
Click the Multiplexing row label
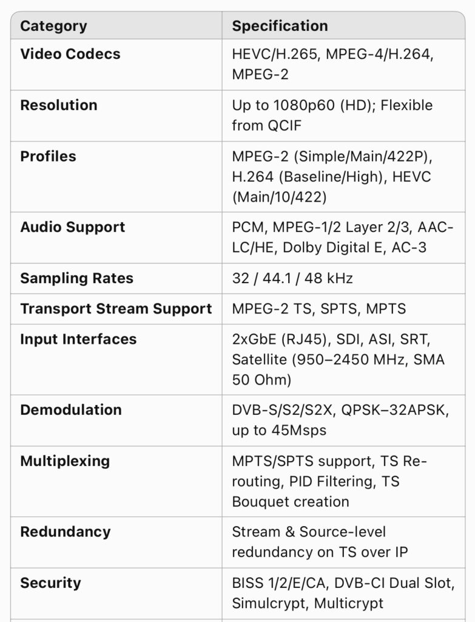[65, 461]
